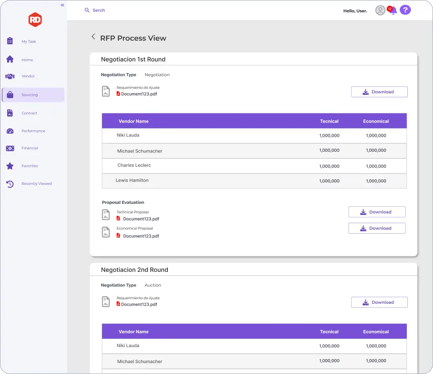Open the Favorites menu label
Screen dimensions: 433x374
[30, 166]
